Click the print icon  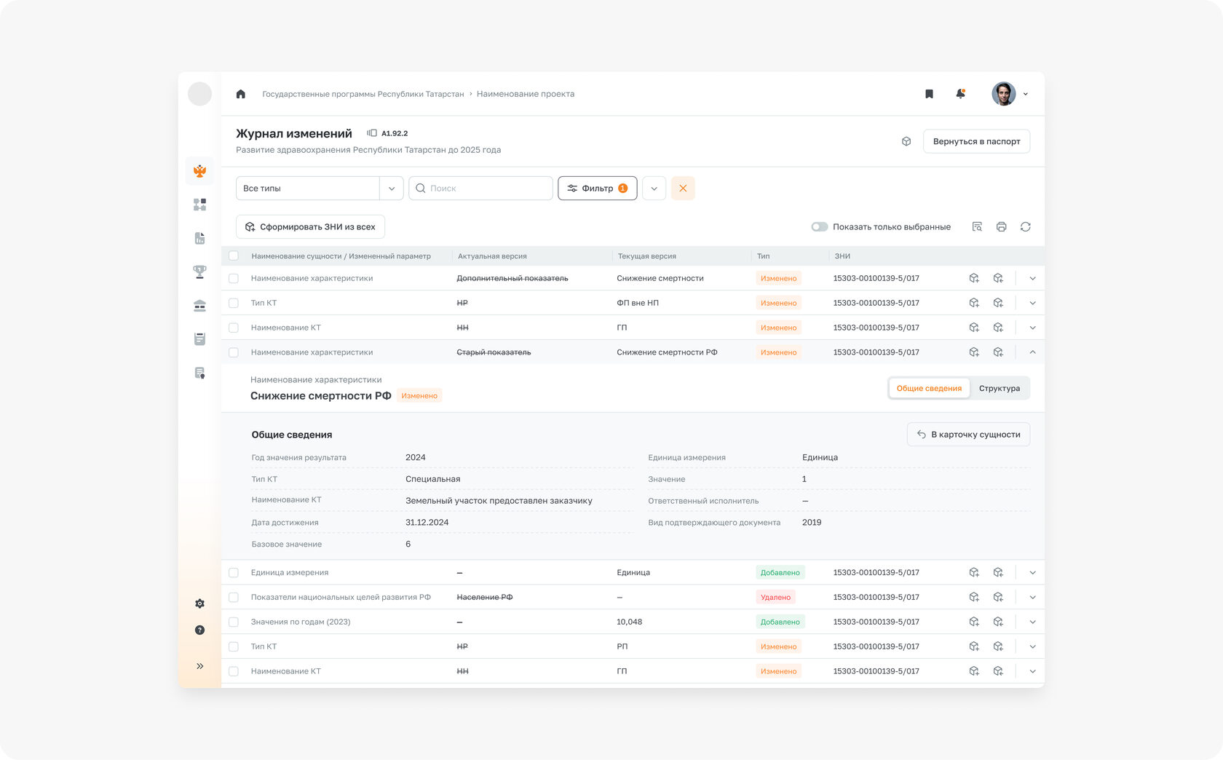click(x=1001, y=227)
